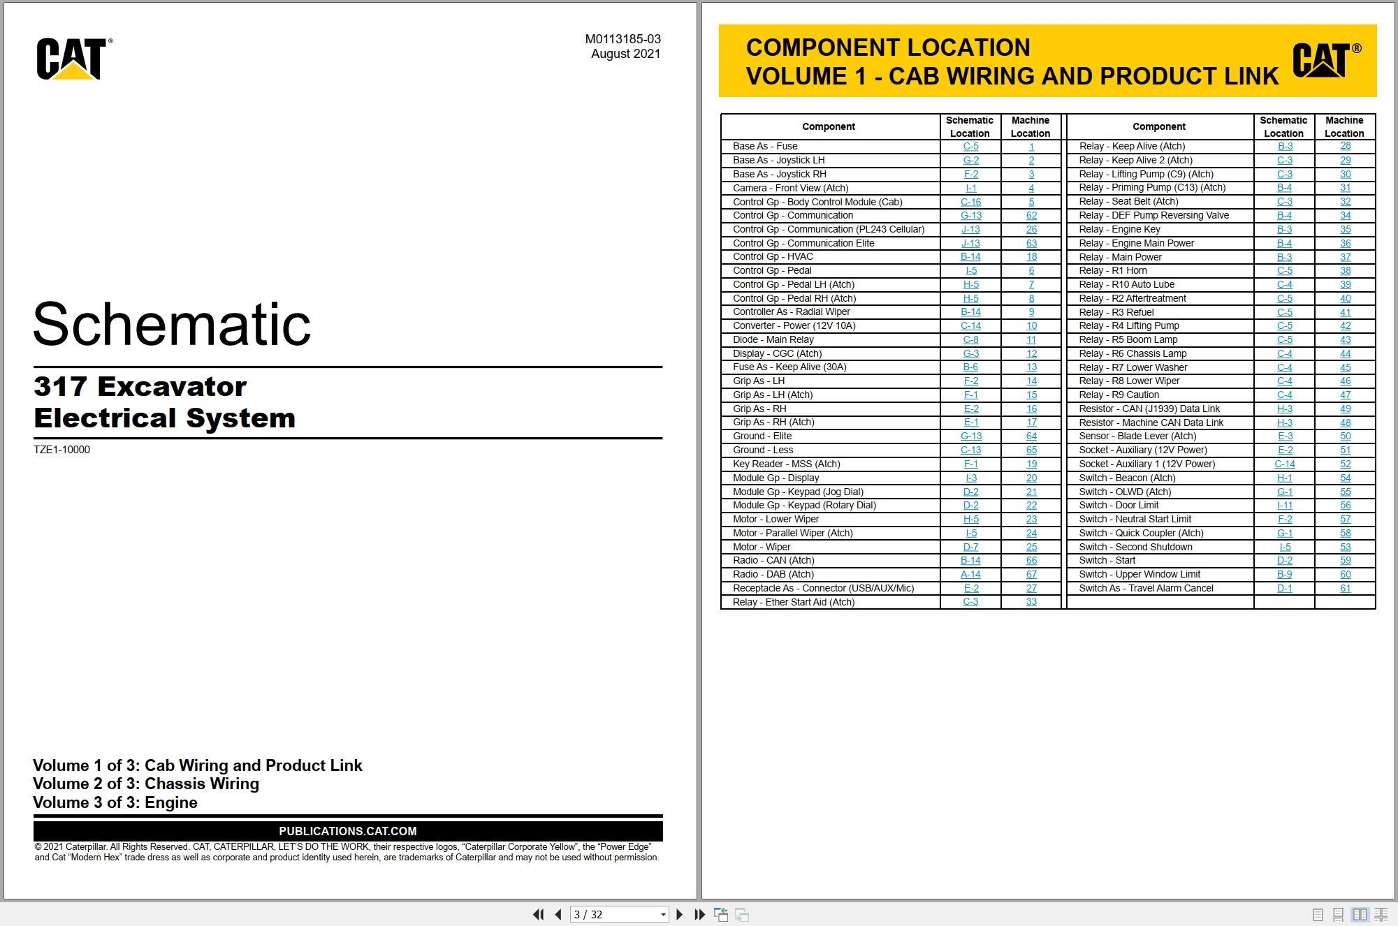Switch to continuous page layout
This screenshot has width=1398, height=926.
(1338, 914)
